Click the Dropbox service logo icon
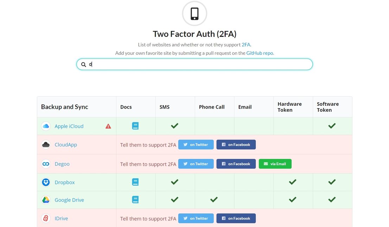The width and height of the screenshot is (389, 227). point(46,182)
